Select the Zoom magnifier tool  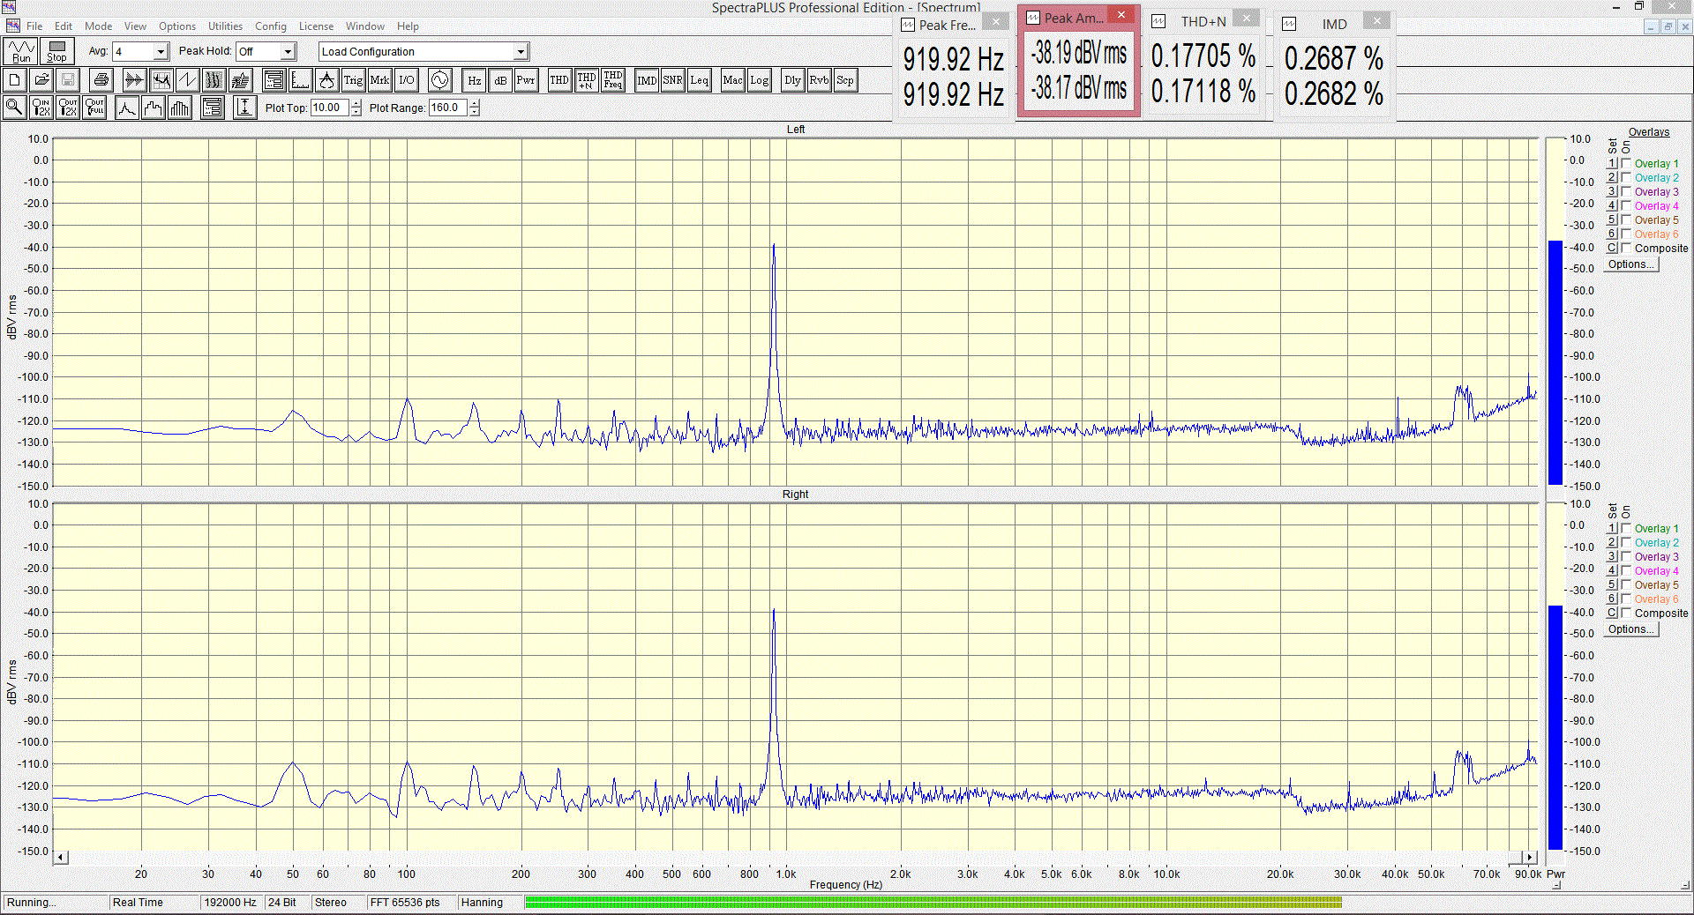(14, 108)
